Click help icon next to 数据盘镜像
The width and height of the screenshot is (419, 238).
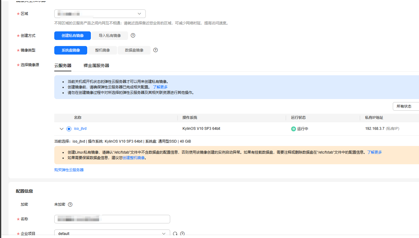[x=156, y=50]
